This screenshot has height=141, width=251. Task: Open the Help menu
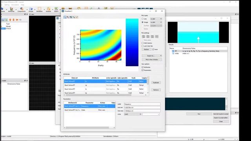point(23,5)
